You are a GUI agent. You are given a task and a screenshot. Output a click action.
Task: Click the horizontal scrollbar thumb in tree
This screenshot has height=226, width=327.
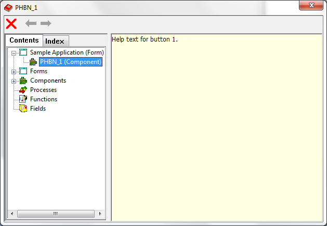pyautogui.click(x=56, y=214)
